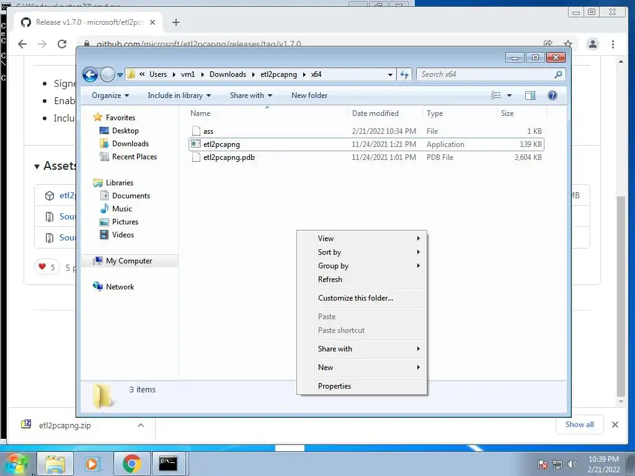Viewport: 635px width, 476px height.
Task: Sort by the Size column header
Action: pyautogui.click(x=522, y=113)
